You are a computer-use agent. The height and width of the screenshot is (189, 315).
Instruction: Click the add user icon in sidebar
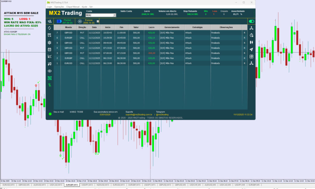tap(50, 21)
